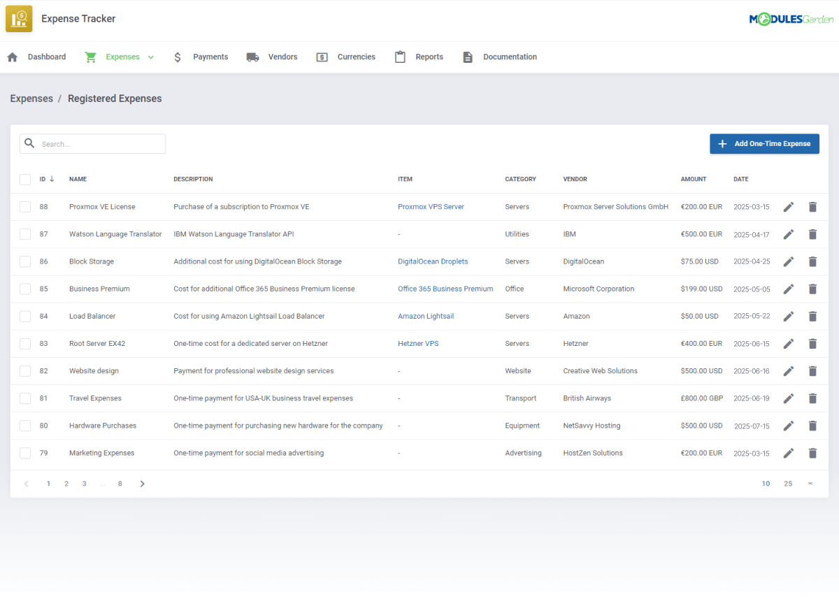Click the search magnifier icon
Screen dimensions: 839x601
click(x=29, y=143)
